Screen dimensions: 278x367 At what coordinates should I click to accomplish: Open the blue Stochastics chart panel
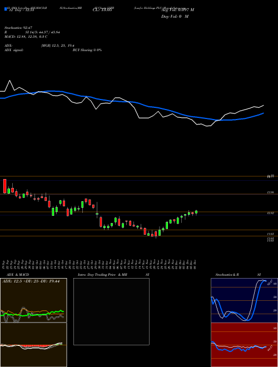tap(244, 300)
